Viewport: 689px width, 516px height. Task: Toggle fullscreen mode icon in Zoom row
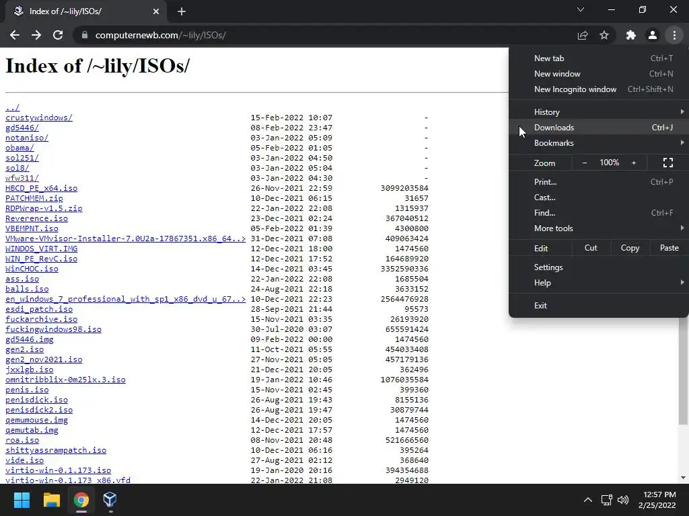668,163
